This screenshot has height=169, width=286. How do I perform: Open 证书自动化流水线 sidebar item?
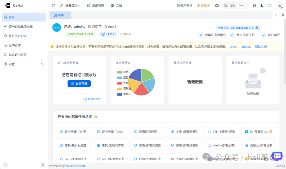(24, 27)
